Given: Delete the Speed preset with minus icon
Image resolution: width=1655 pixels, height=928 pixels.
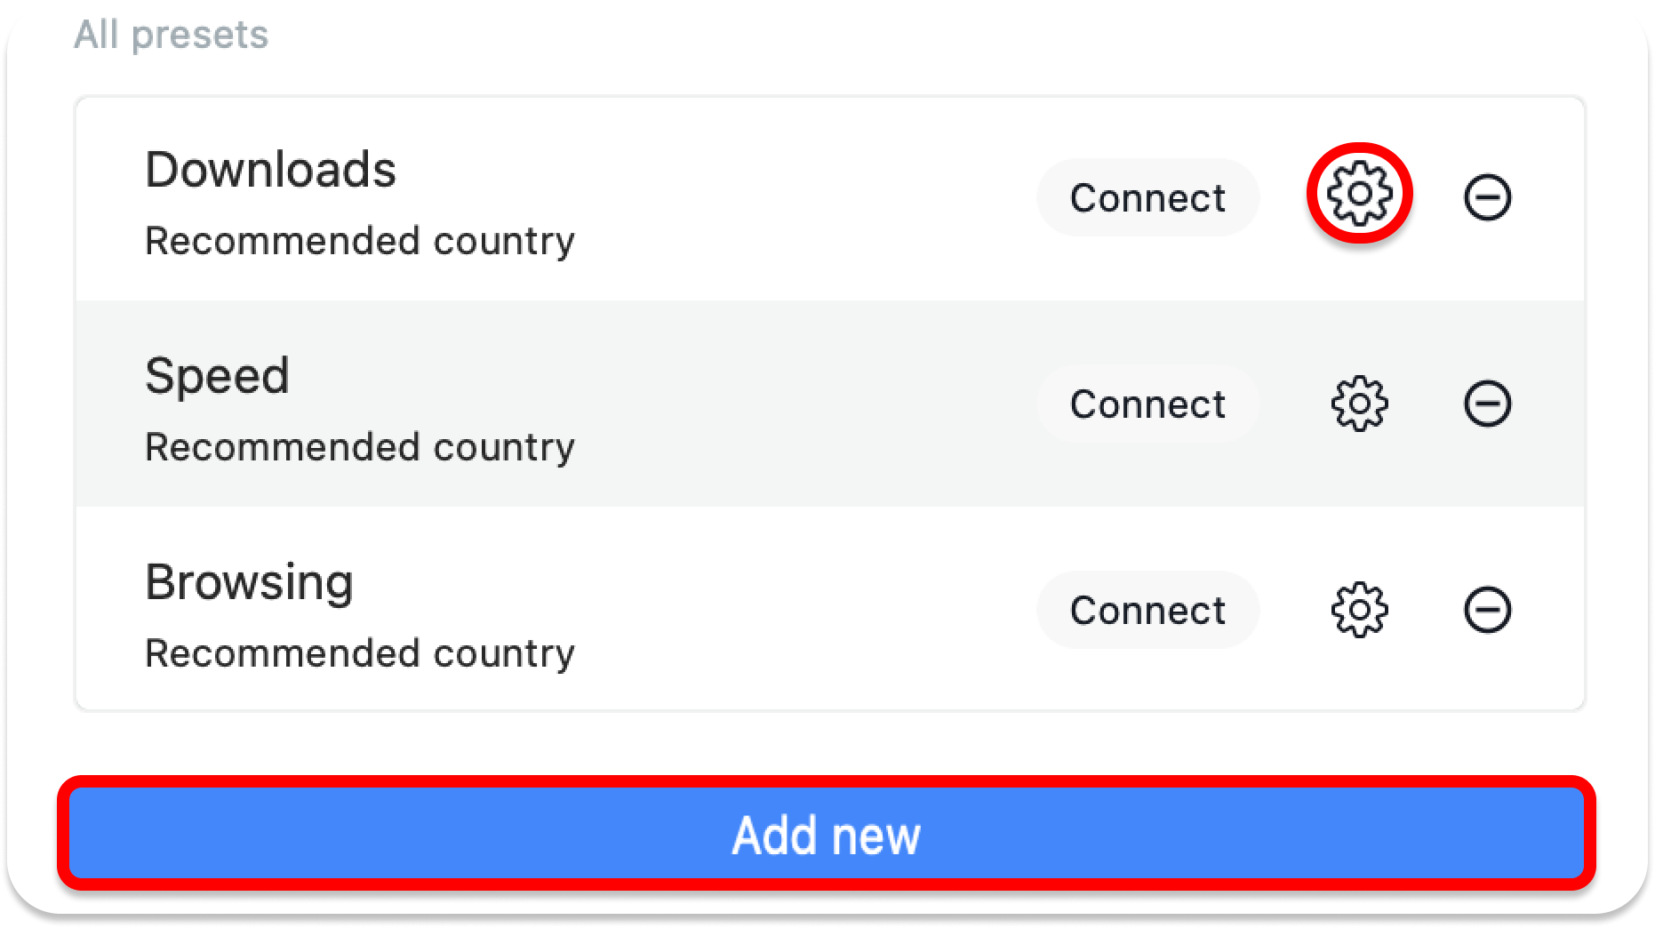Looking at the screenshot, I should pyautogui.click(x=1487, y=404).
